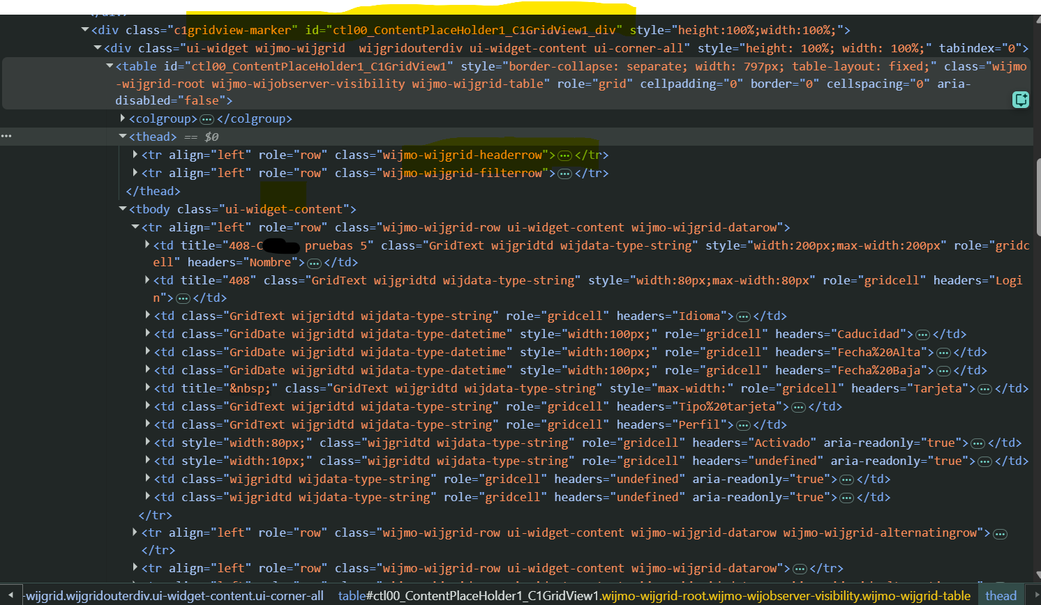1041x605 pixels.
Task: Collapse the C1GridView1 table node
Action: pos(110,66)
